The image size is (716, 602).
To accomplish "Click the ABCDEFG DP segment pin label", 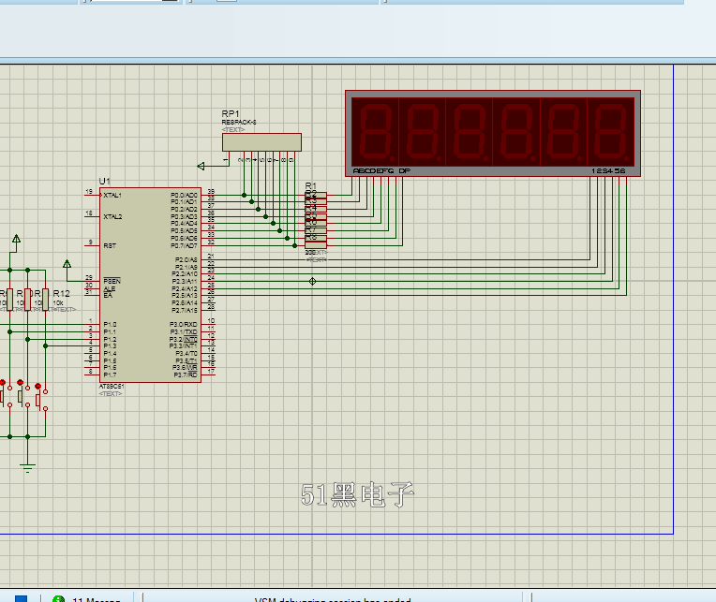I will pos(381,170).
